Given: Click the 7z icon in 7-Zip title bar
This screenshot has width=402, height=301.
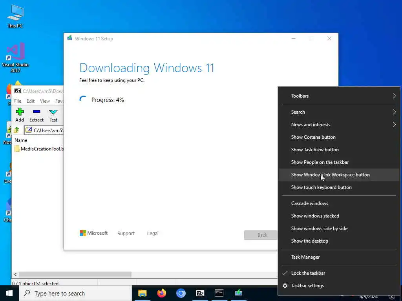Looking at the screenshot, I should (x=18, y=91).
